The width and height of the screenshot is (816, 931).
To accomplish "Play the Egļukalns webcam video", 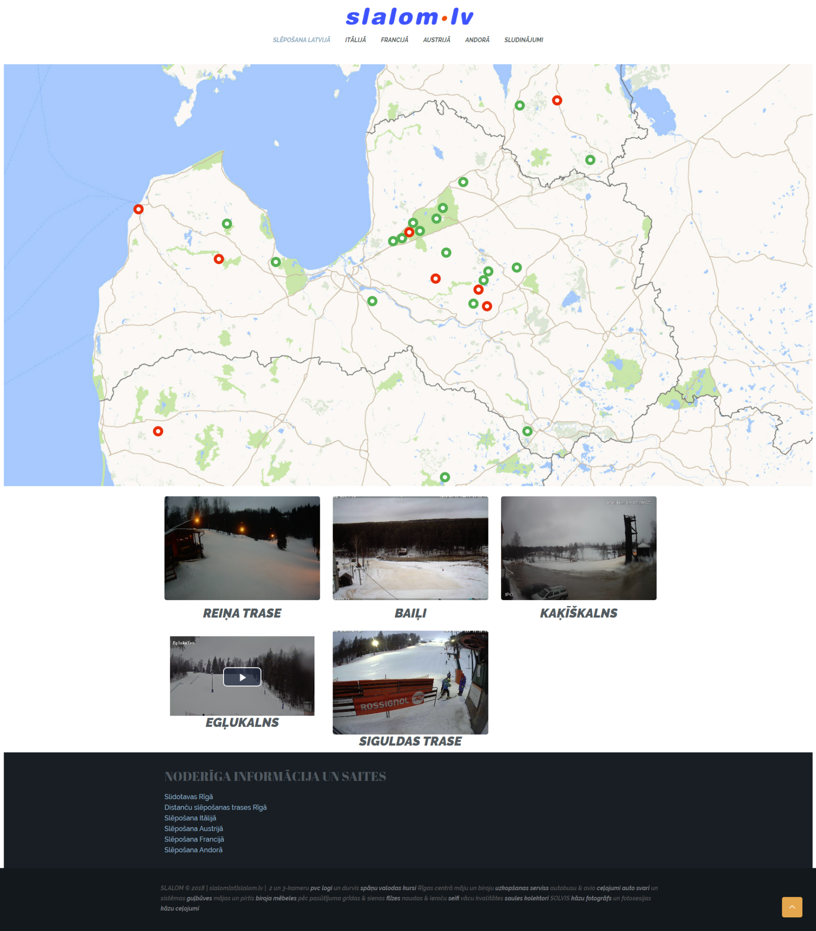I will click(242, 677).
